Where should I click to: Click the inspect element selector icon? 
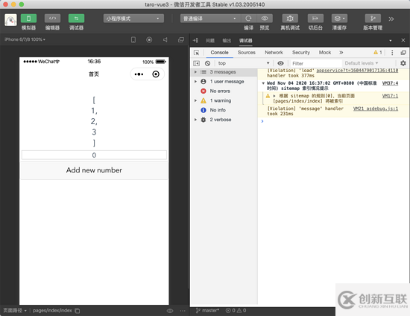197,53
